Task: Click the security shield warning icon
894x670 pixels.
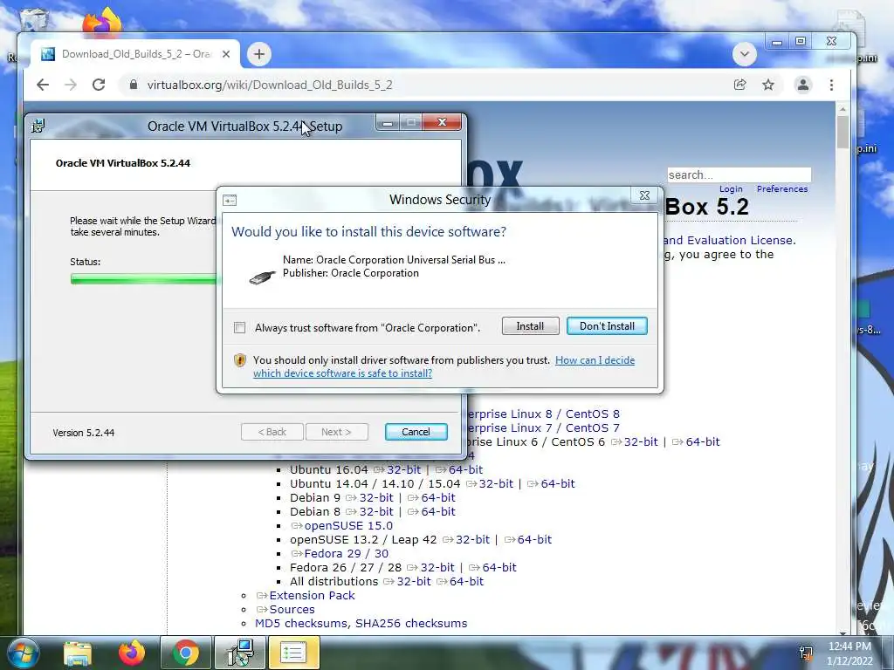Action: (x=240, y=360)
